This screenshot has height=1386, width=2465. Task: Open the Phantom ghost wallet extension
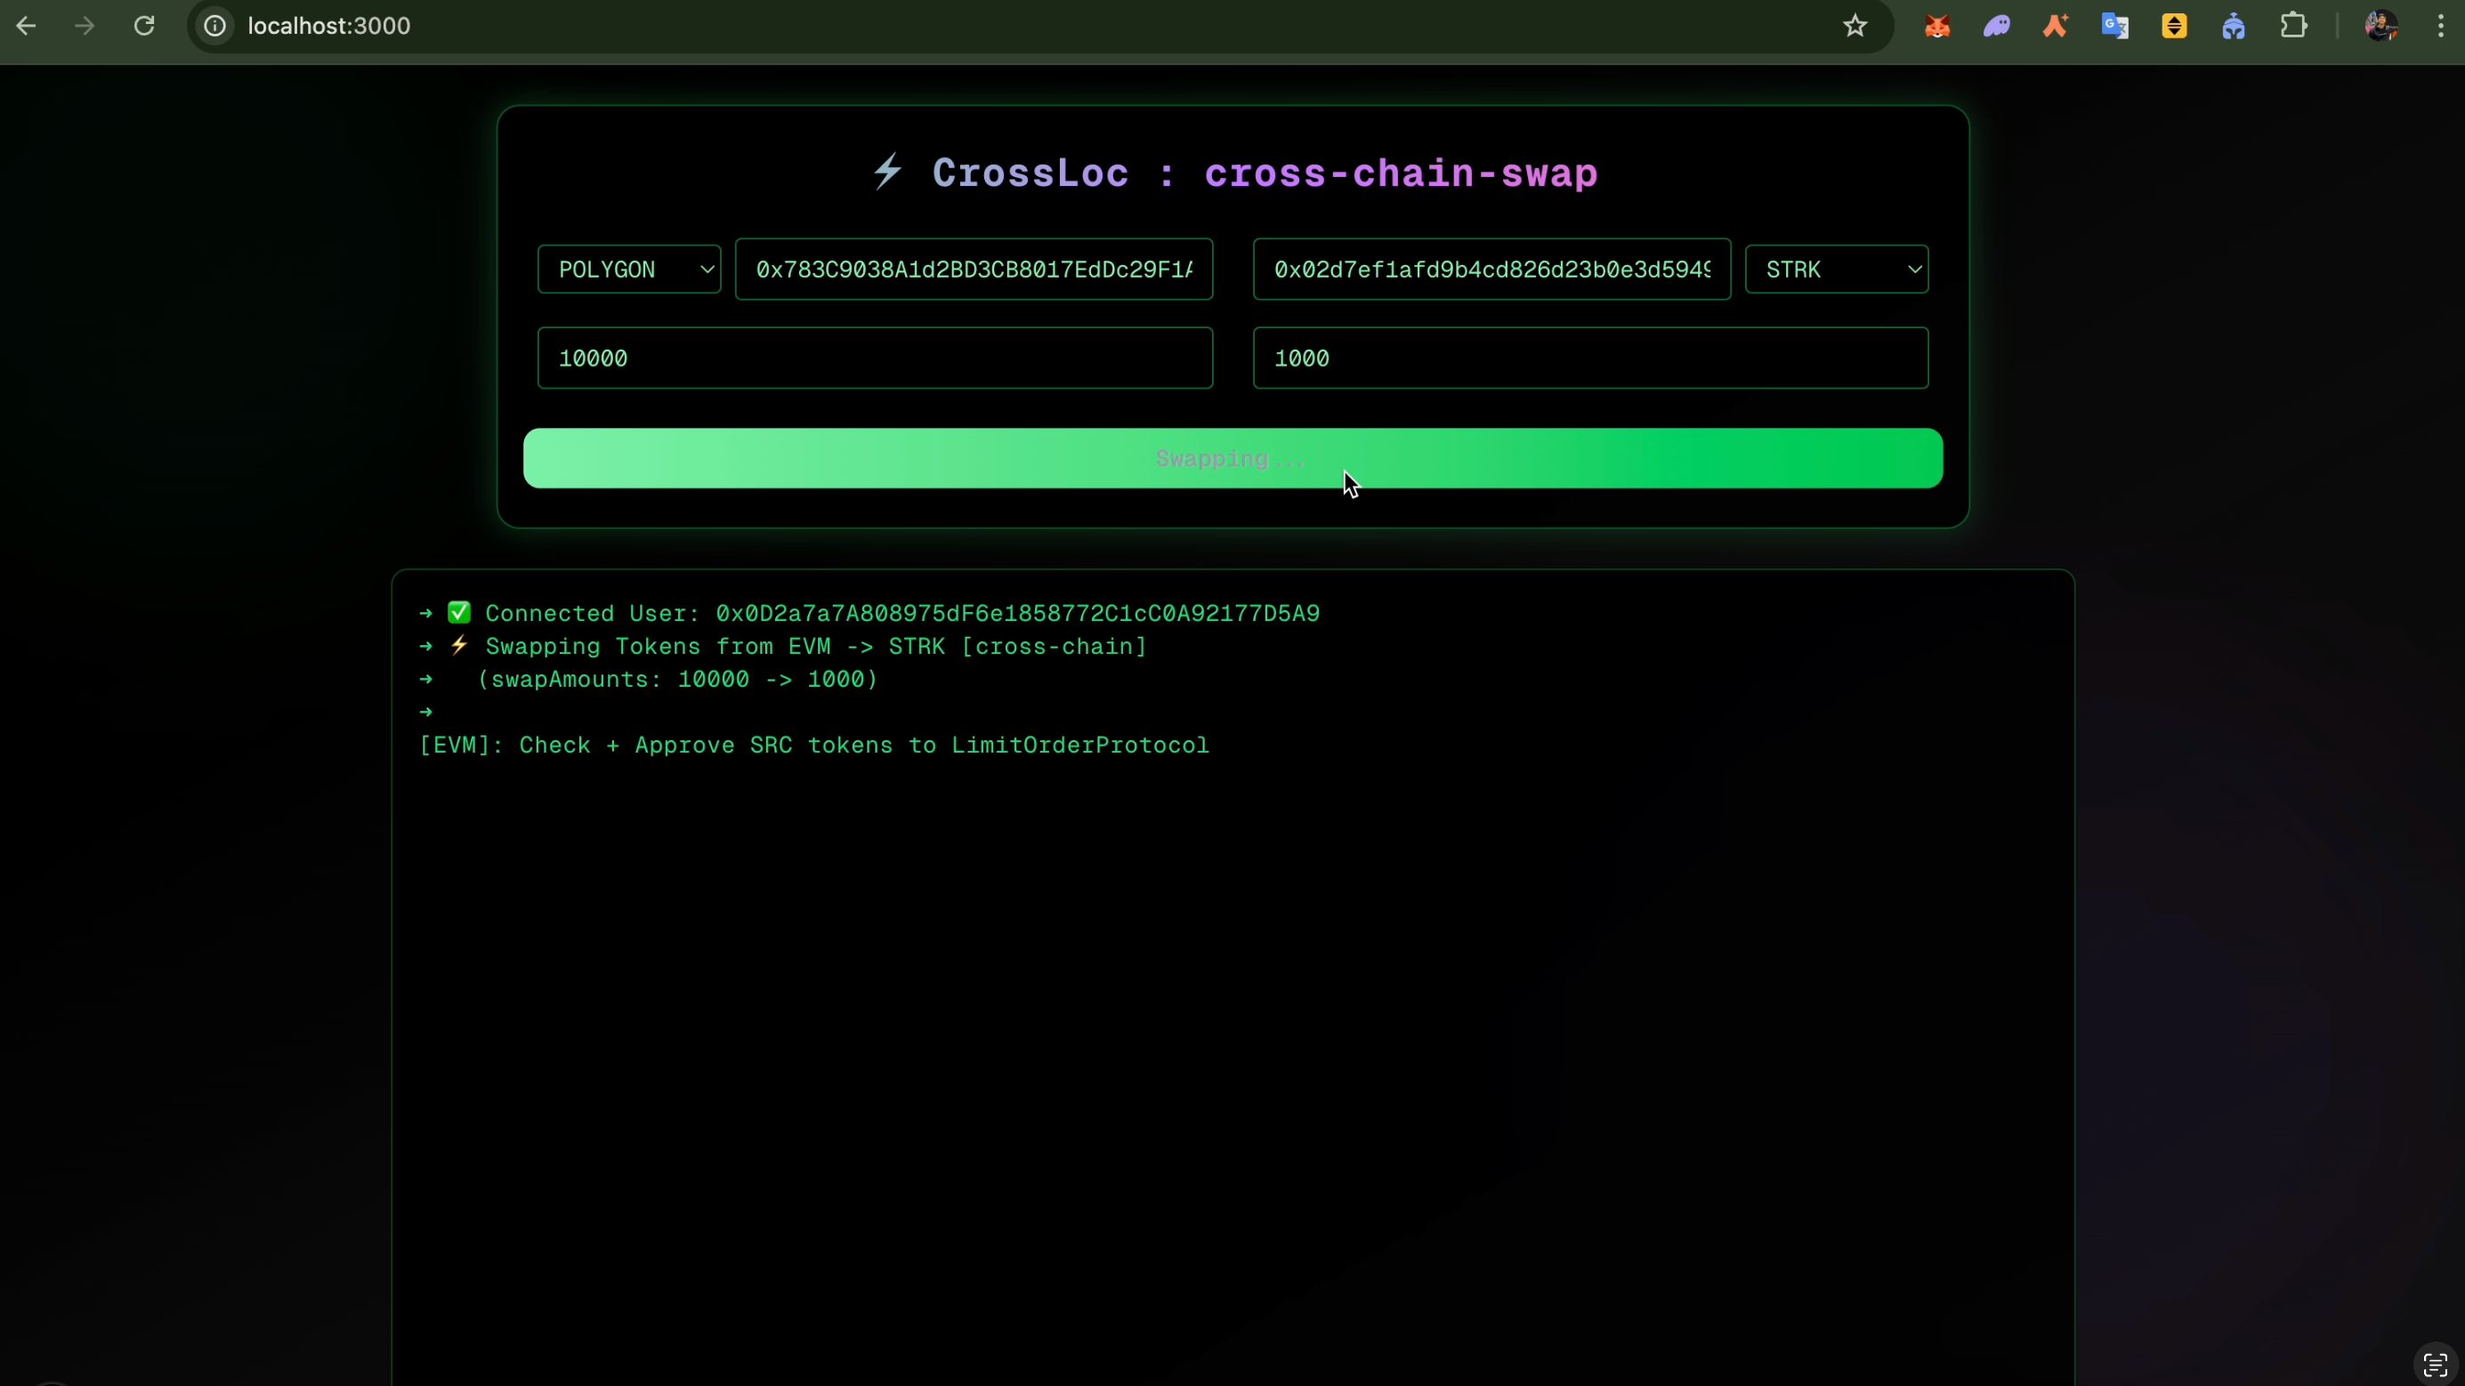click(1996, 26)
